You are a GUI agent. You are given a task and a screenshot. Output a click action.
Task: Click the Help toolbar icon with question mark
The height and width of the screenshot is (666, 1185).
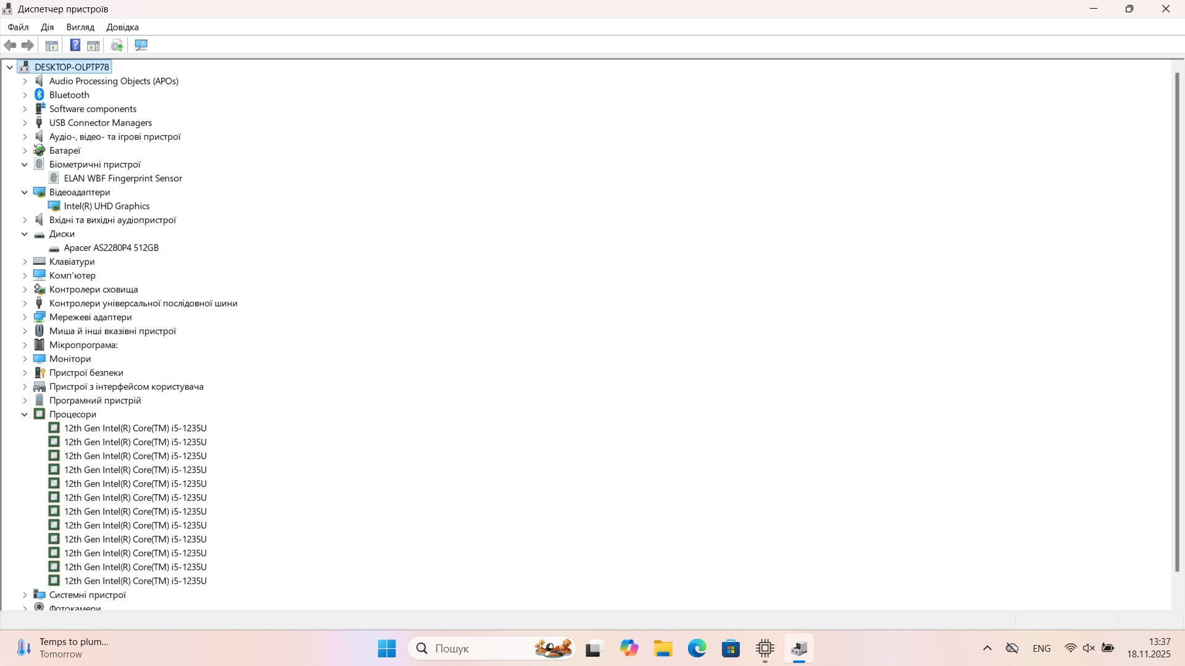(75, 45)
